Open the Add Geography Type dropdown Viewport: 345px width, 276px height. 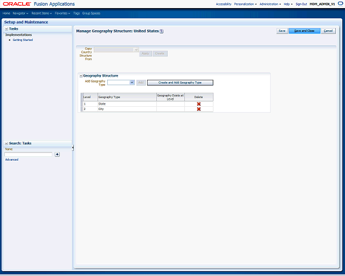pyautogui.click(x=132, y=82)
